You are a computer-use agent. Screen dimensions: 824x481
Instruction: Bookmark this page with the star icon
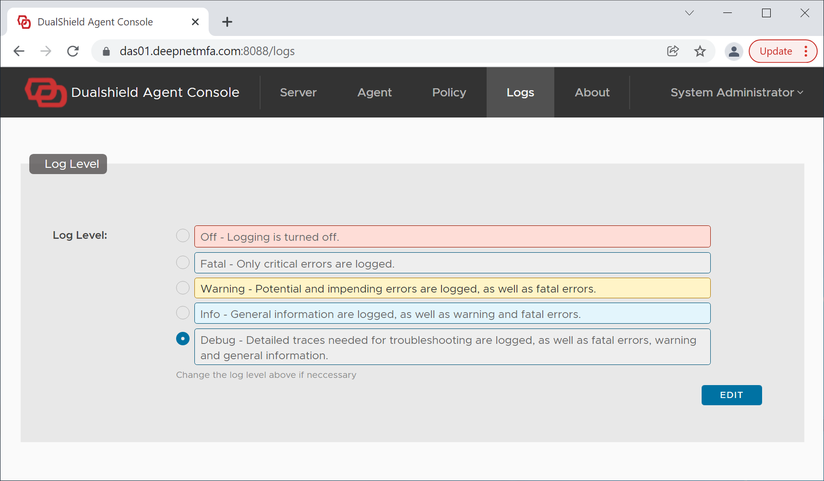pos(700,51)
